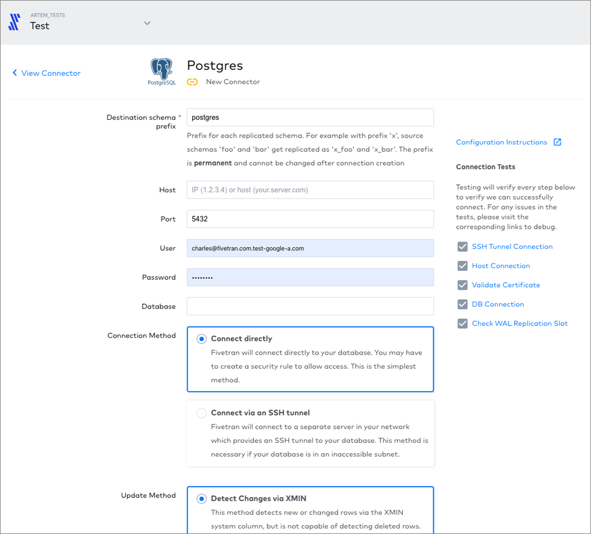Screen dimensions: 591x534
Task: Click the ARTEM_TESTS account label
Action: click(48, 16)
